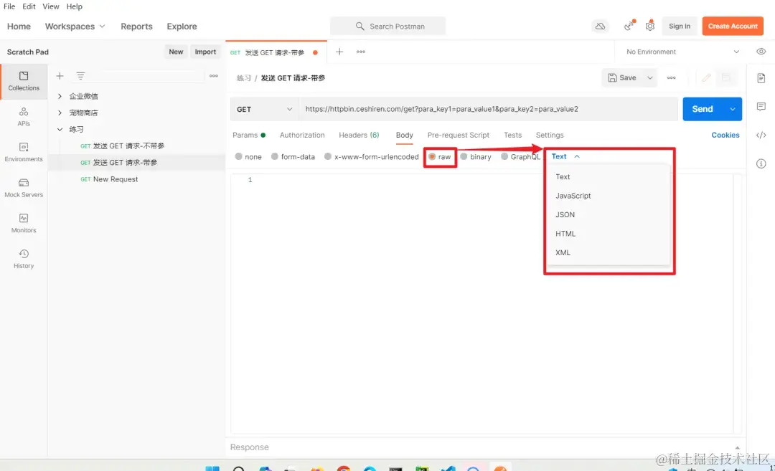This screenshot has width=775, height=471.
Task: Switch to the Headers tab
Action: [x=359, y=135]
